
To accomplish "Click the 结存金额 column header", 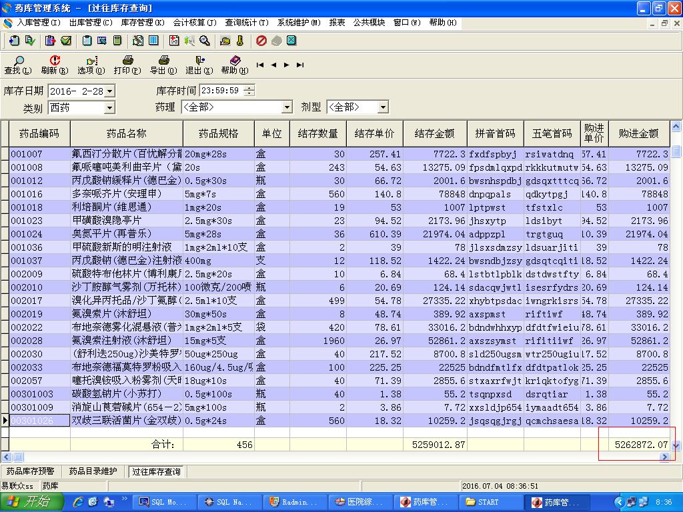I will point(435,133).
